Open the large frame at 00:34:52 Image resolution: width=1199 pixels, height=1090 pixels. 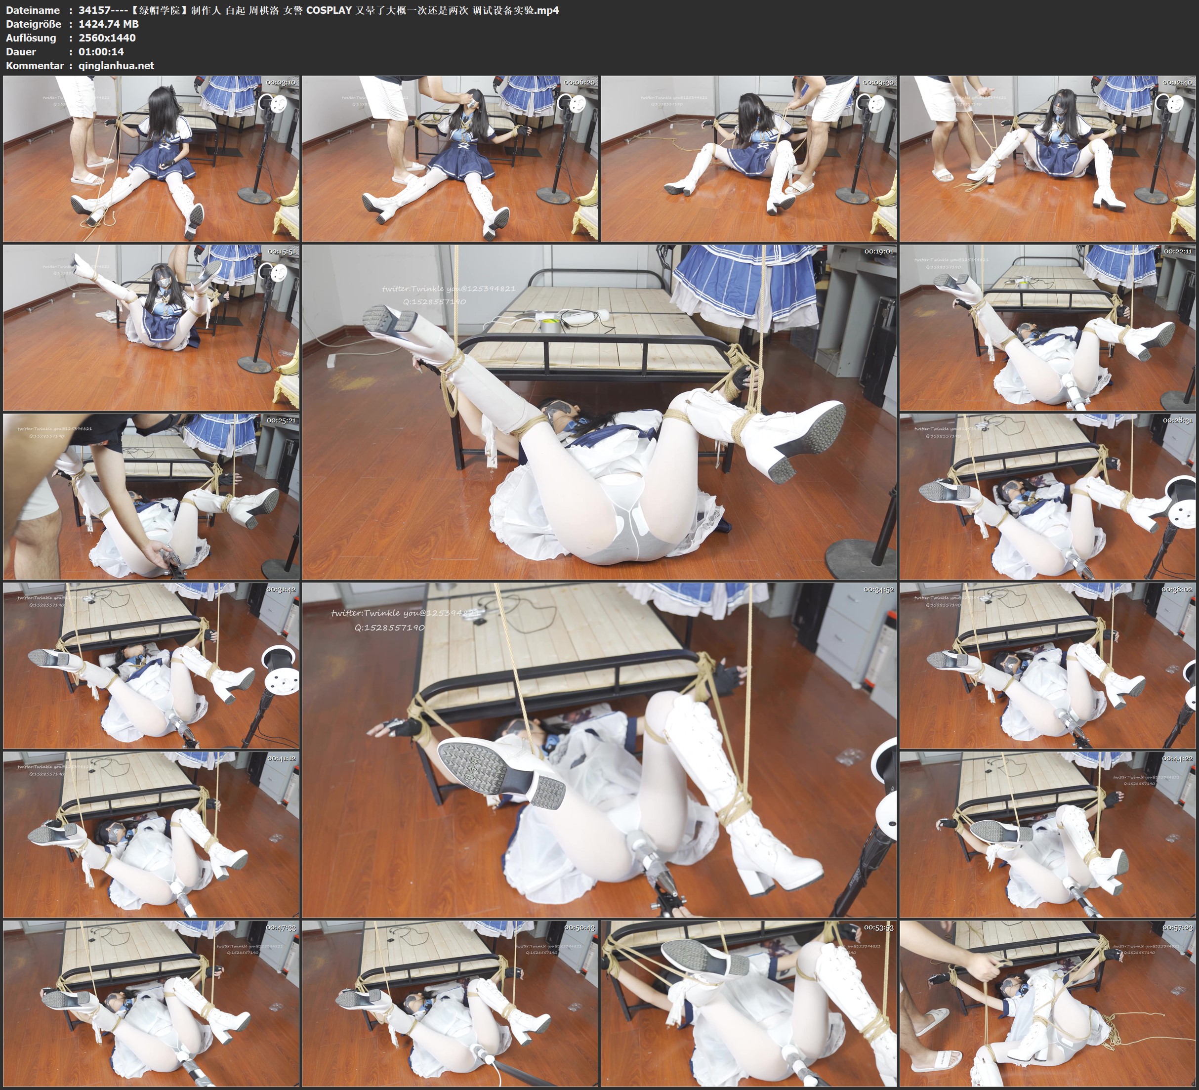coord(600,750)
